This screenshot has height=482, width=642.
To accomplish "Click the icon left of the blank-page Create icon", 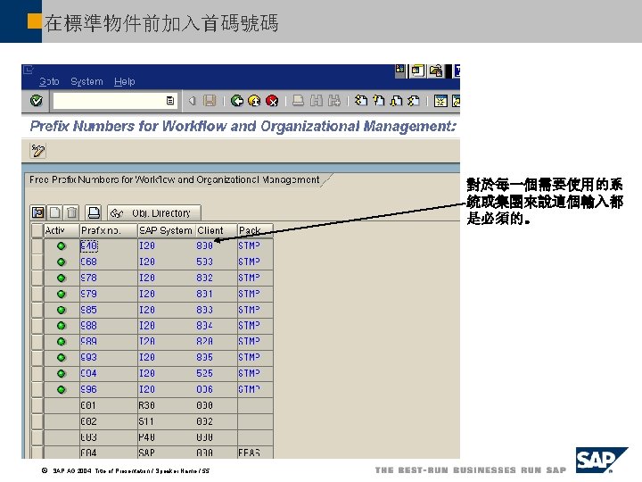I will pyautogui.click(x=38, y=212).
